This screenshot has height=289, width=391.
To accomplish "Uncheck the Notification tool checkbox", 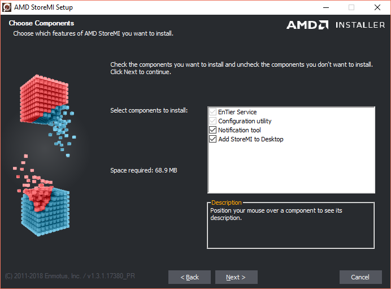I will pos(213,130).
